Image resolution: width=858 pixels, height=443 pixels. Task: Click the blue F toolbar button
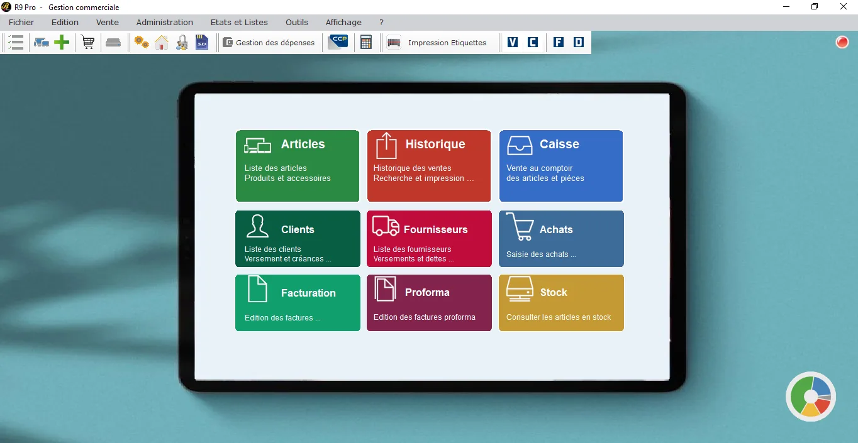click(x=558, y=42)
